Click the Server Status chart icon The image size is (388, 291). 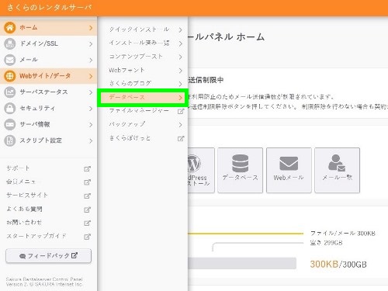pos(10,92)
